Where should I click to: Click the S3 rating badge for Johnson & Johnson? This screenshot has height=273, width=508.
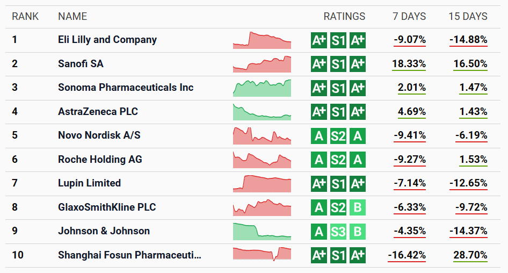point(338,231)
